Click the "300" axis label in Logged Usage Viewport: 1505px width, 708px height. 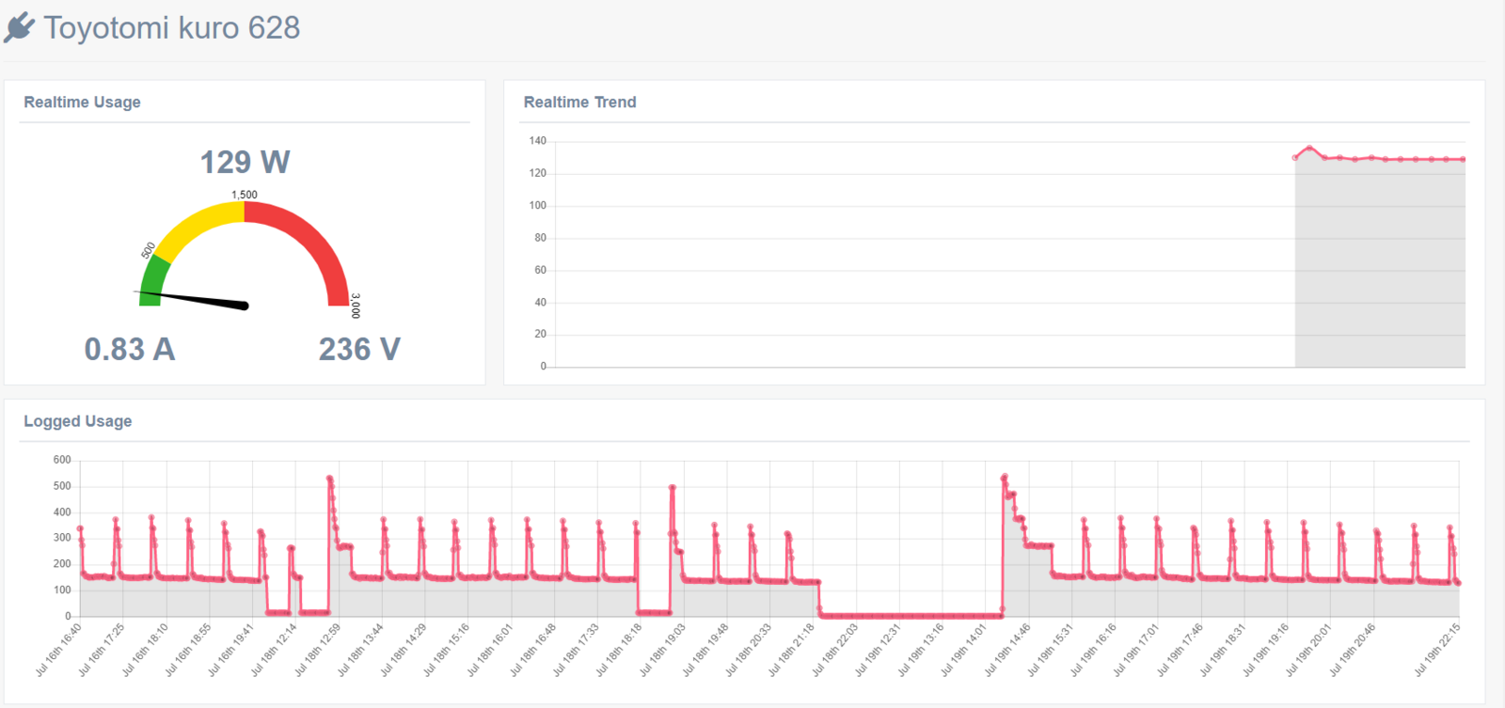[62, 538]
